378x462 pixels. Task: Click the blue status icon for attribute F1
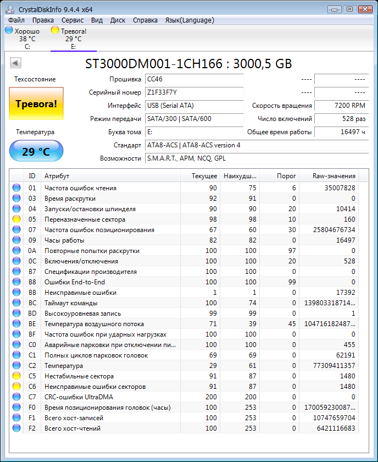16,418
